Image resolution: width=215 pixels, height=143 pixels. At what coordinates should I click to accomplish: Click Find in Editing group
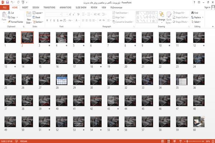[x=195, y=13]
